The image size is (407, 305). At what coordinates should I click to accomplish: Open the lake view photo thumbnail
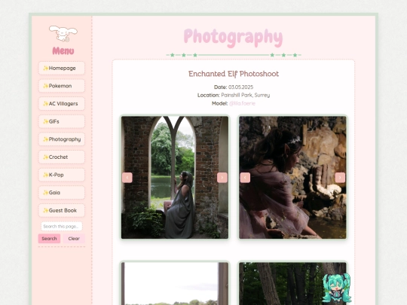click(x=175, y=283)
